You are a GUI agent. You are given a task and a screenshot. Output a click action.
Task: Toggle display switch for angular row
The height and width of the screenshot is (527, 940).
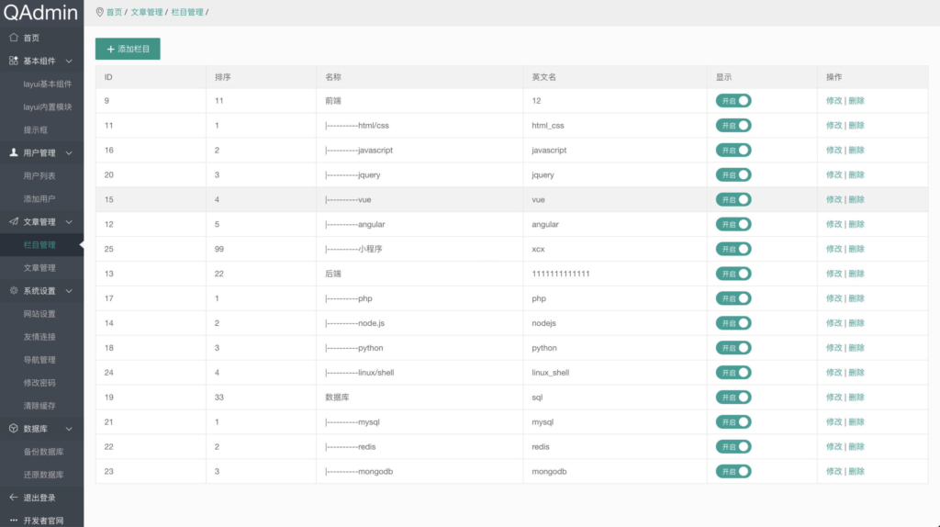tap(733, 224)
